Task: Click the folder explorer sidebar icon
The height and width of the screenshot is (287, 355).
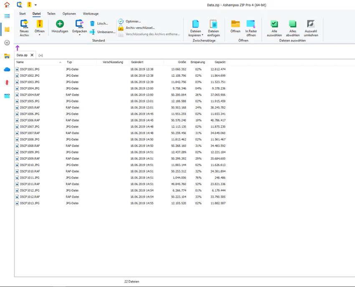Action: (x=7, y=56)
